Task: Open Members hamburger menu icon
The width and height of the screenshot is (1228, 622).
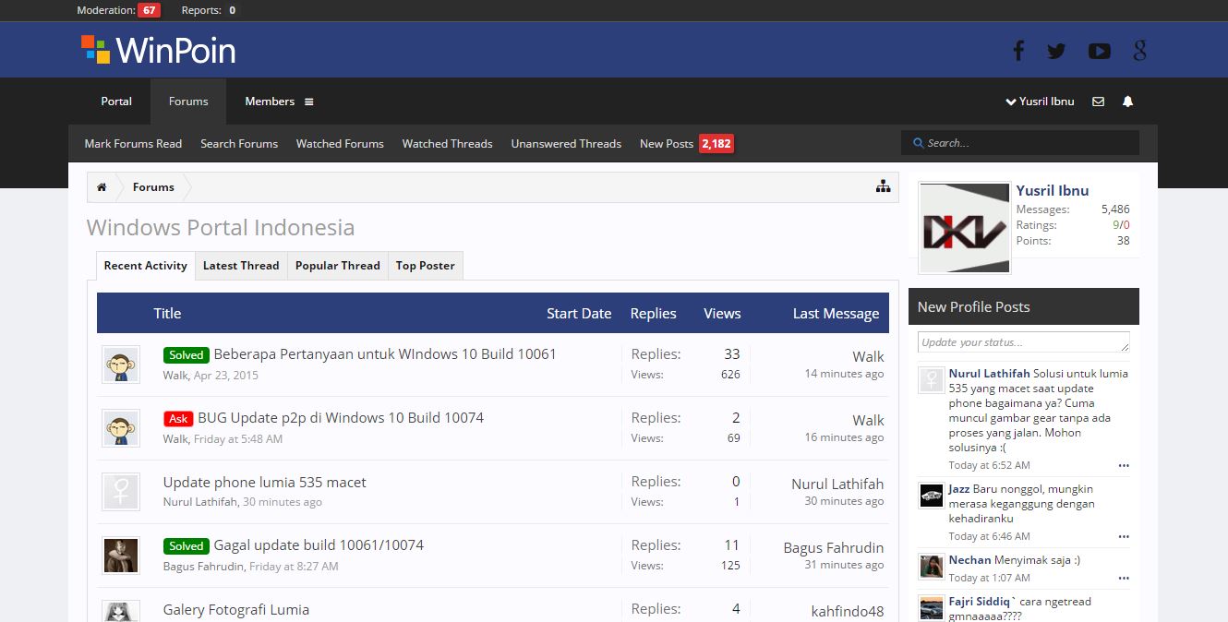Action: click(x=308, y=102)
